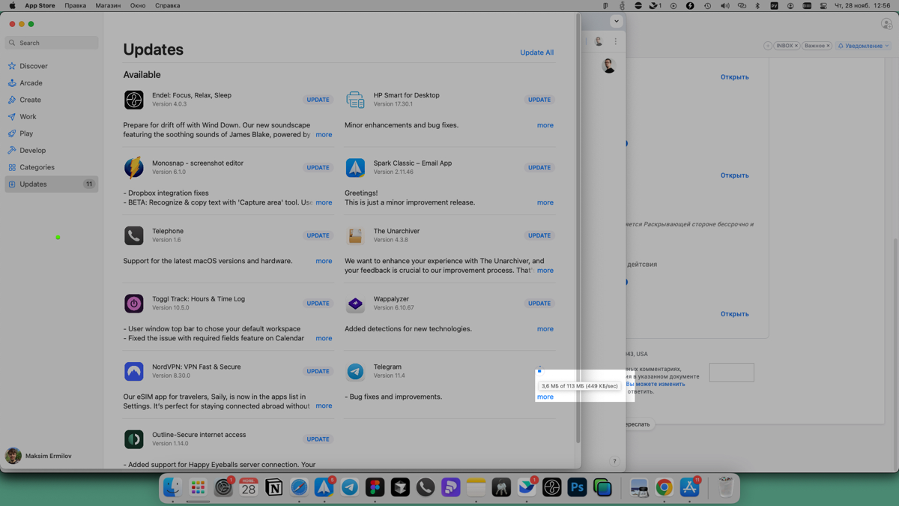Open the Telegram app icon in updates list
This screenshot has height=506, width=899.
click(355, 371)
